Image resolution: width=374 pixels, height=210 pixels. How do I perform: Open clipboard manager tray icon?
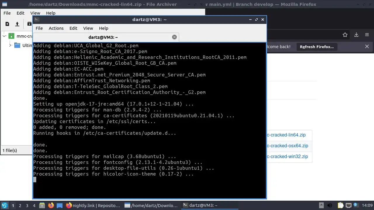coord(340,205)
